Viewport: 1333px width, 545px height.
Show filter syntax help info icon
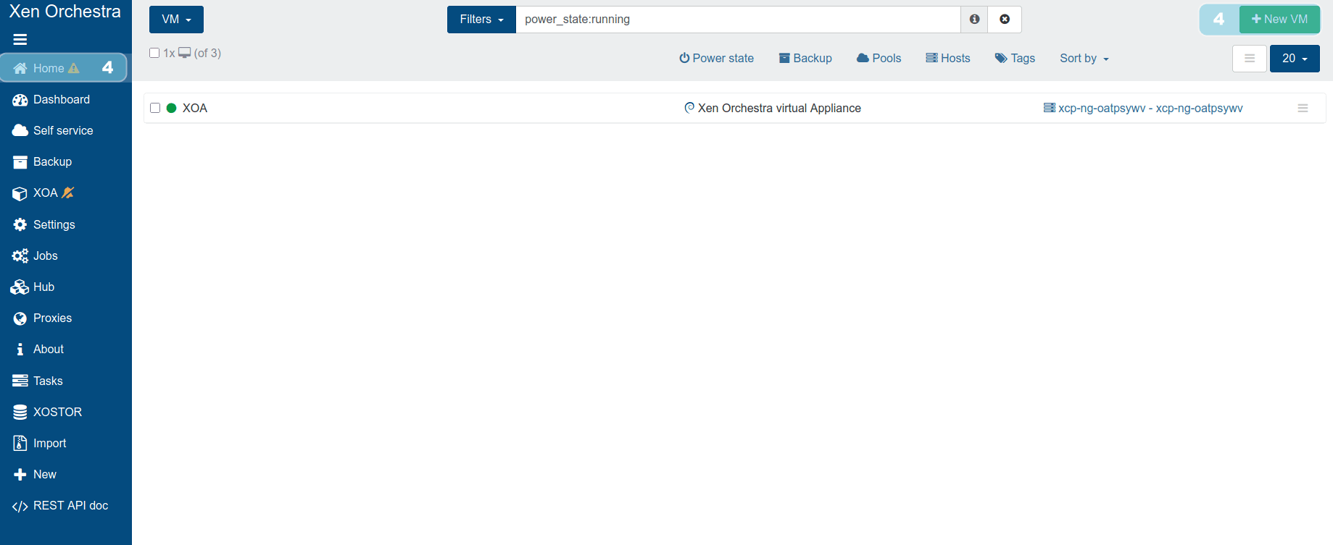click(974, 20)
